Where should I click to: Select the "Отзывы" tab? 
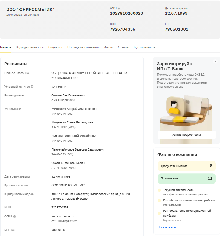124,47
